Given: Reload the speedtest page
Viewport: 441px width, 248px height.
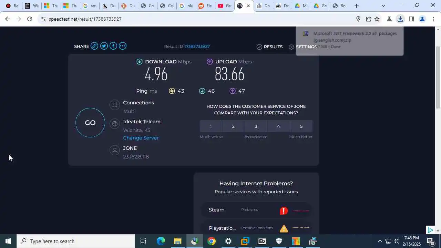Looking at the screenshot, I should pyautogui.click(x=30, y=19).
